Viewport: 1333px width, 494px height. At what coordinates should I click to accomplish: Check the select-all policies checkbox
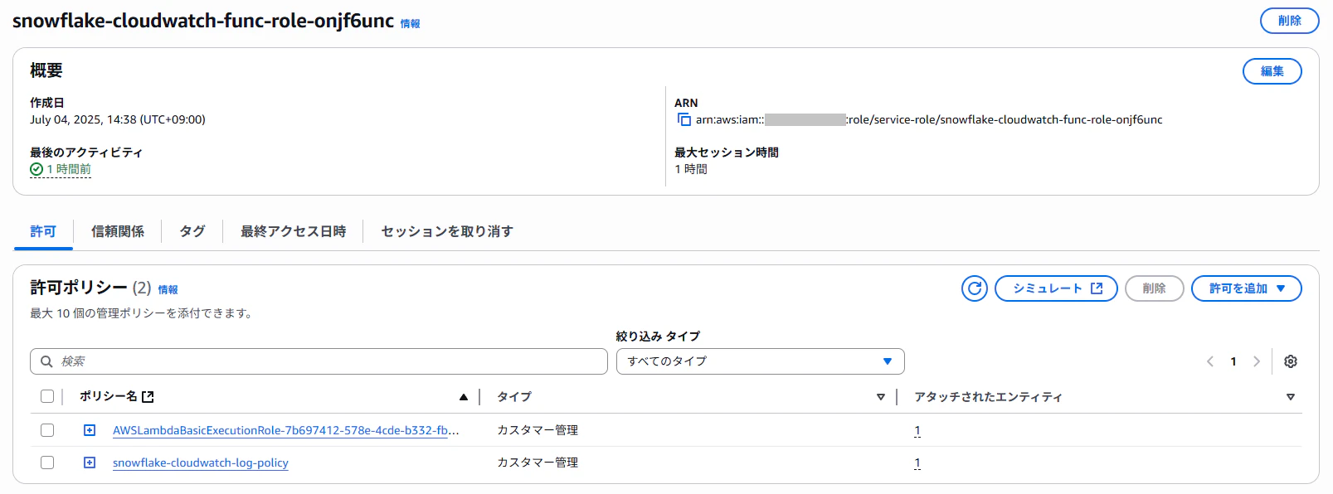[x=47, y=396]
